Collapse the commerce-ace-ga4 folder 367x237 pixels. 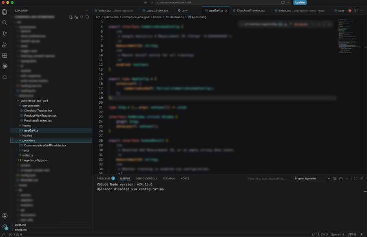[x=18, y=100]
